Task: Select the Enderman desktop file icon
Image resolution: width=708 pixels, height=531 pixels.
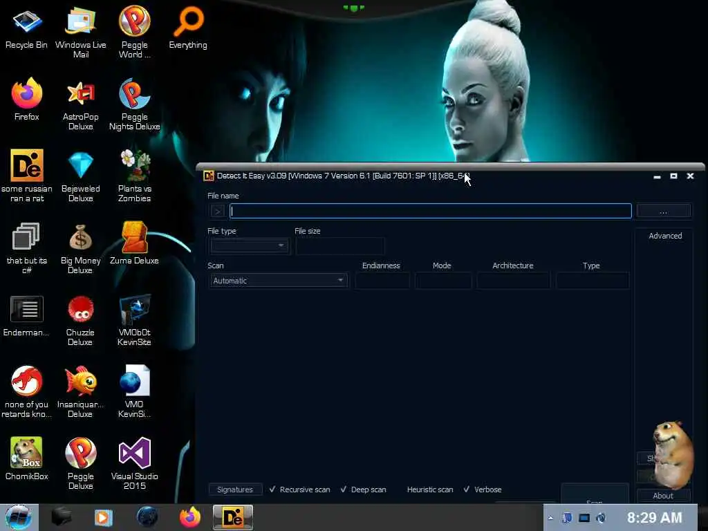Action: point(26,316)
